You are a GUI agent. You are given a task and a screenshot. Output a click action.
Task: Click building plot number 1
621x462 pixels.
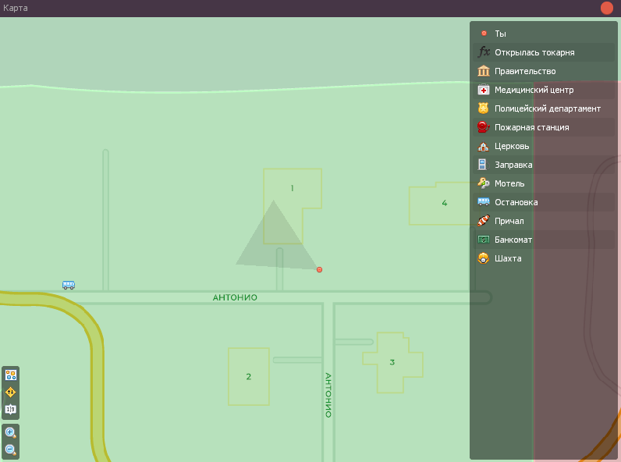click(293, 188)
